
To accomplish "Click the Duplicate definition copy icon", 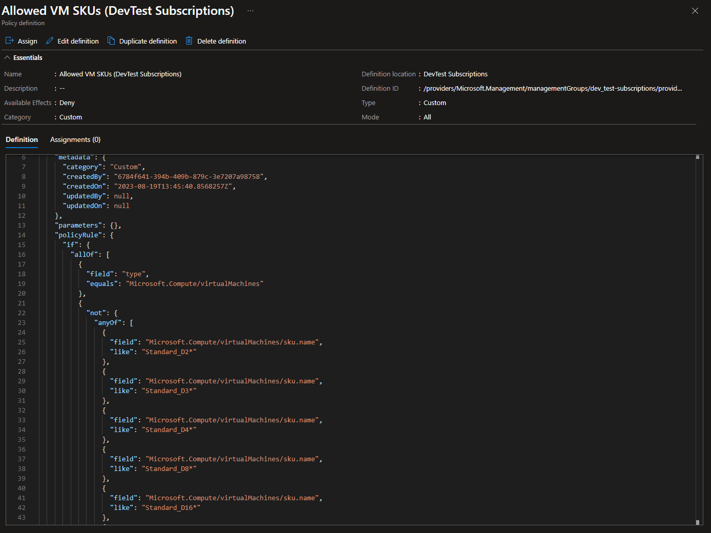I will pyautogui.click(x=111, y=40).
